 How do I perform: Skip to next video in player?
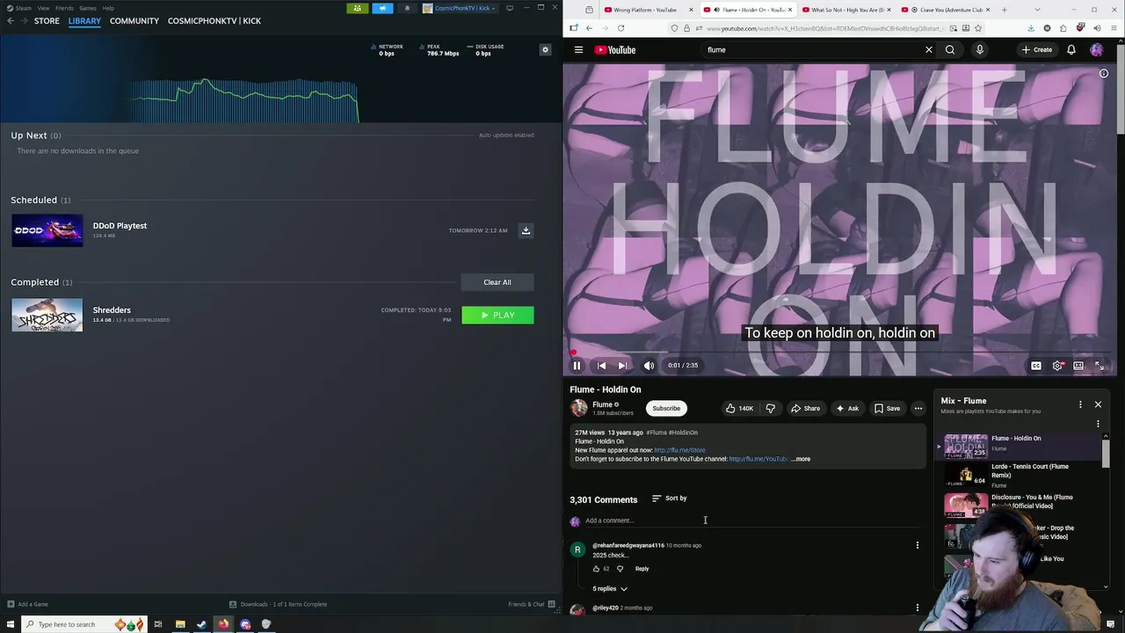(622, 366)
